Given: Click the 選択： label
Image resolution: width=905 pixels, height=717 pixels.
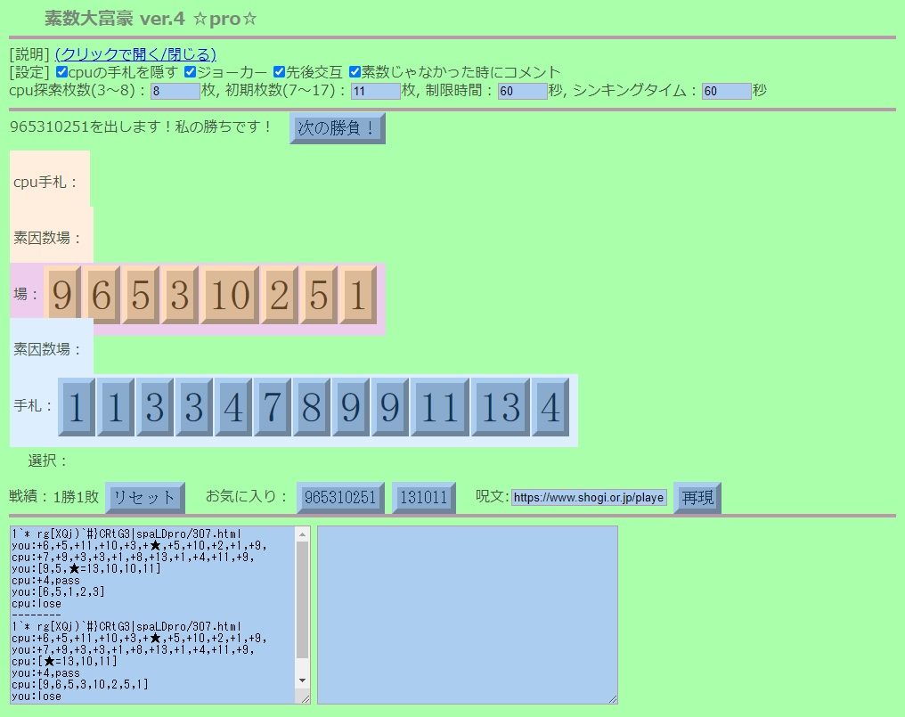Looking at the screenshot, I should tap(47, 460).
